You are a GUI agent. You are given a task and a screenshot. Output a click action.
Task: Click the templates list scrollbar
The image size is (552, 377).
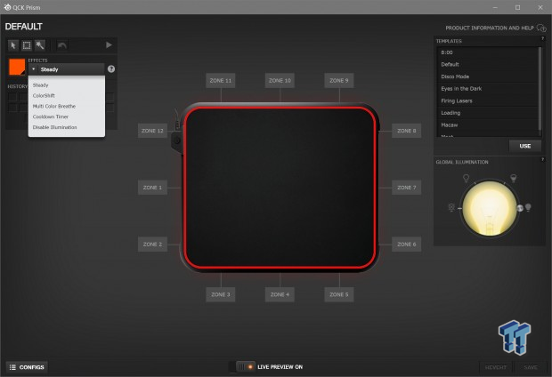pos(540,90)
